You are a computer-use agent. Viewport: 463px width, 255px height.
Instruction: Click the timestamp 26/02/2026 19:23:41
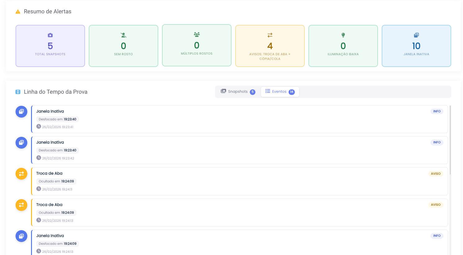[58, 127]
